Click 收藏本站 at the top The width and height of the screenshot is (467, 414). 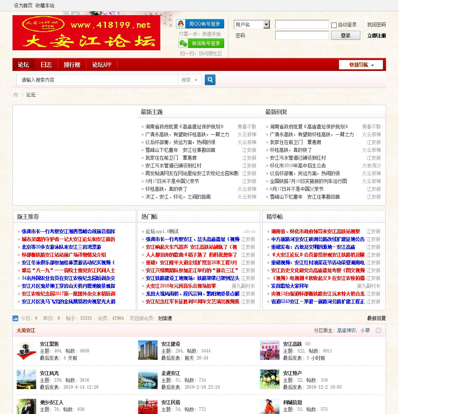click(45, 5)
